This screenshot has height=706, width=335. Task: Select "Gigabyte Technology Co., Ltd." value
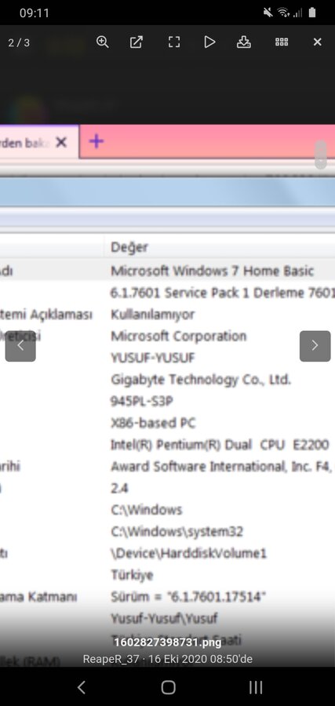coord(201,380)
